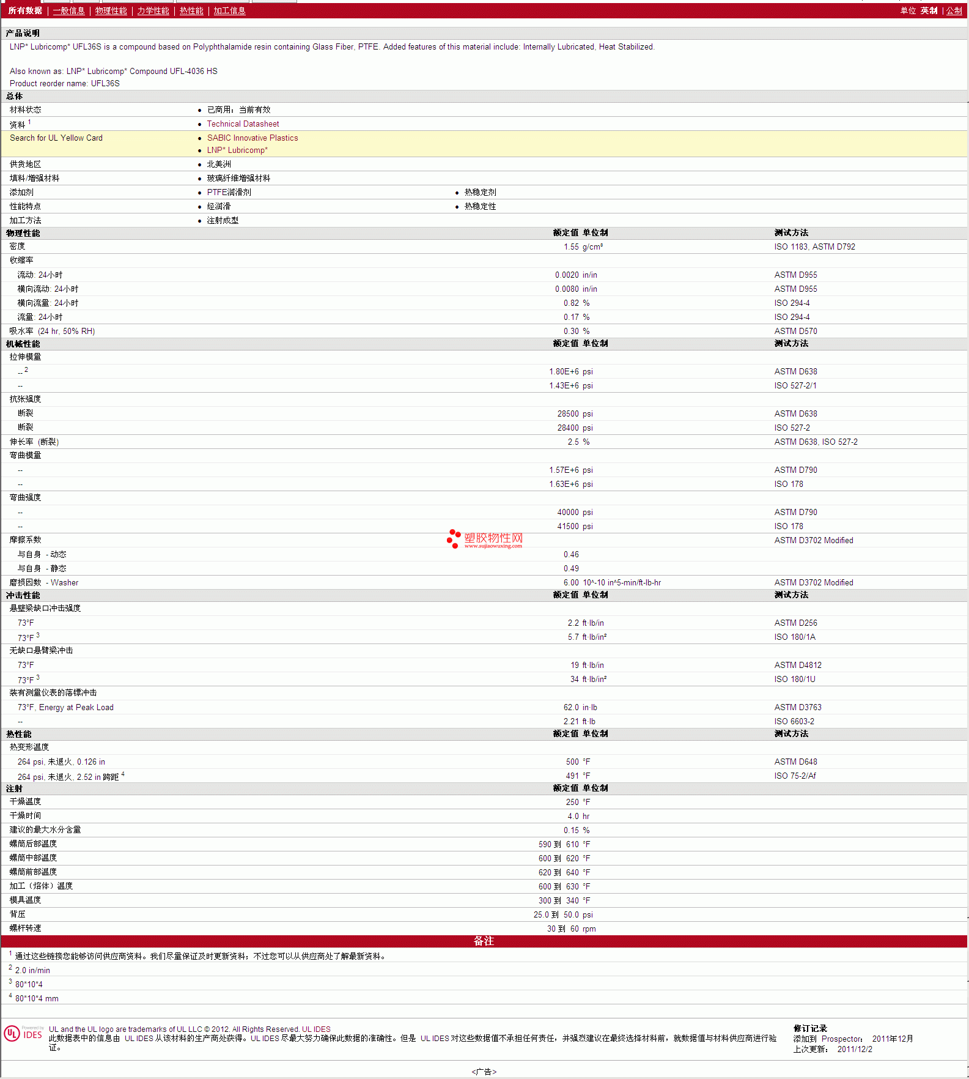Click the Search for UL Yellow Card label
969x1079 pixels.
pos(56,138)
